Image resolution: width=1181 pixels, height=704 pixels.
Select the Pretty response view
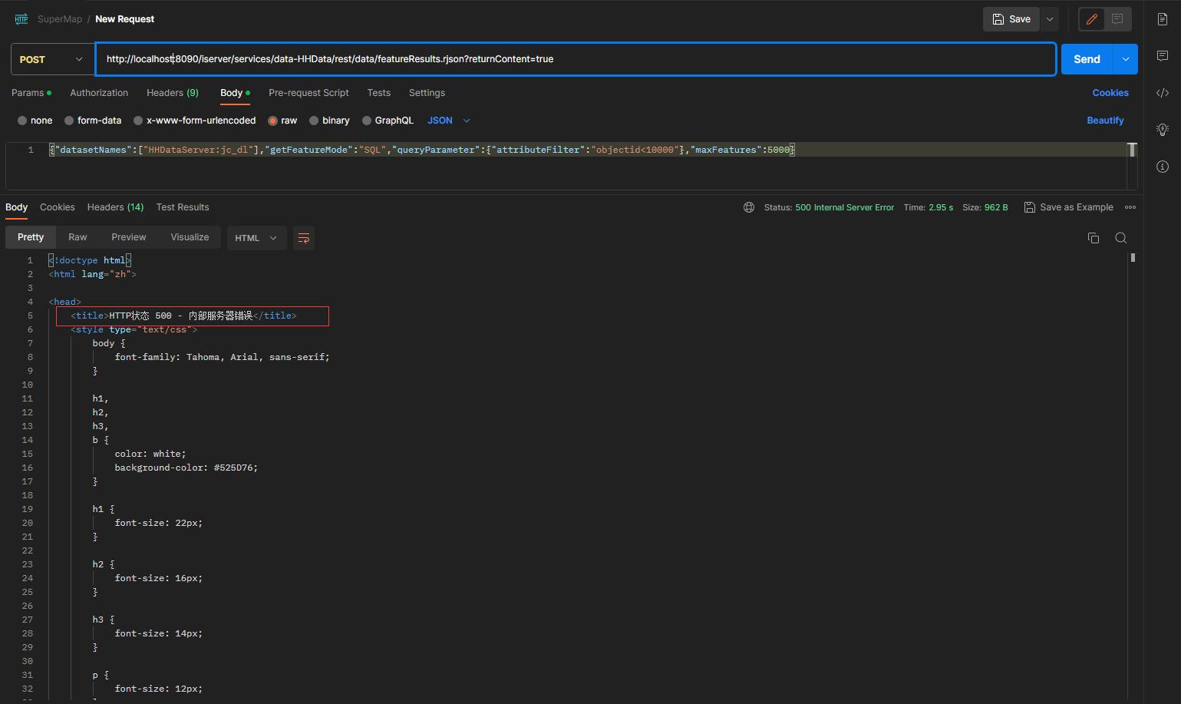31,237
